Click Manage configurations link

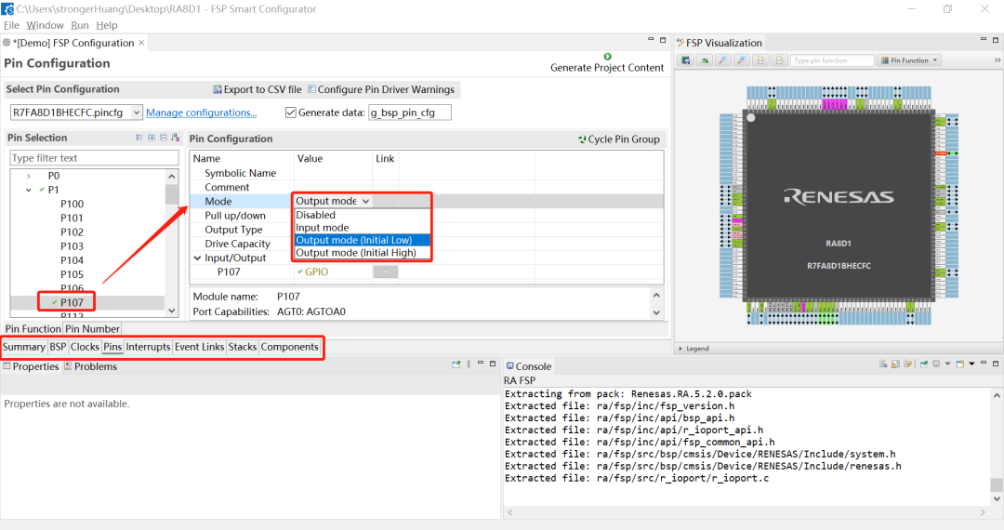pyautogui.click(x=201, y=113)
